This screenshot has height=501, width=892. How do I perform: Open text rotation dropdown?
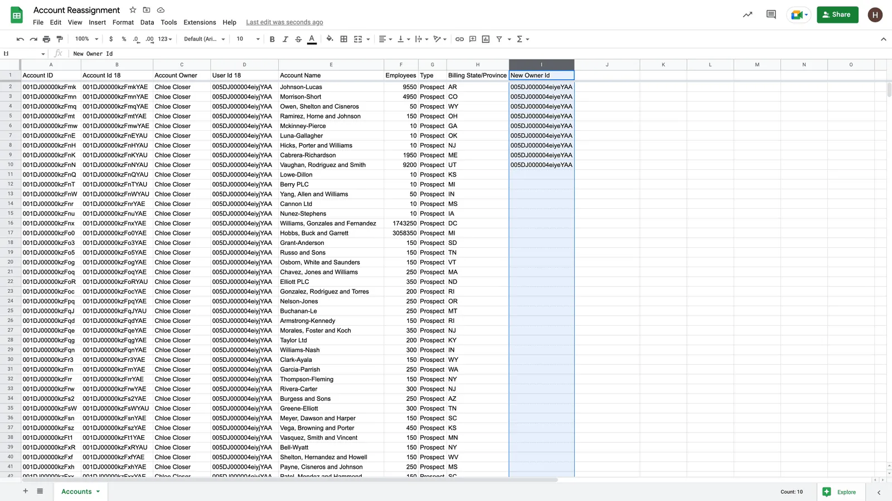(440, 39)
